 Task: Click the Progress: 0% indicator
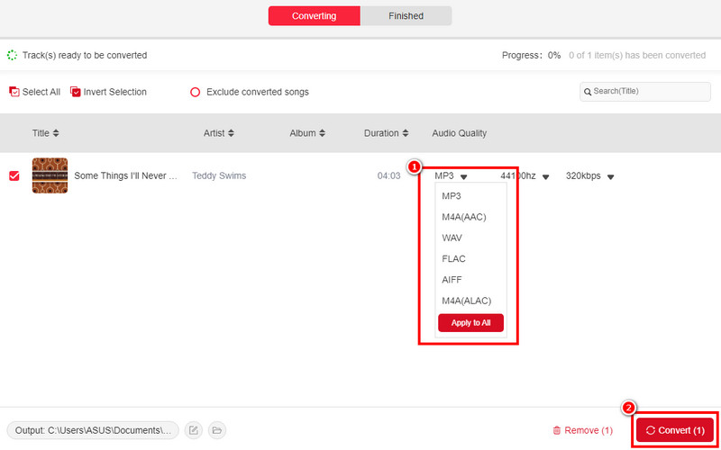coord(531,56)
